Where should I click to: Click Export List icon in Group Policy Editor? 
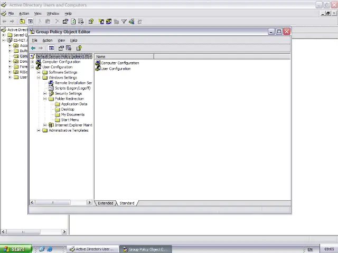(69, 48)
